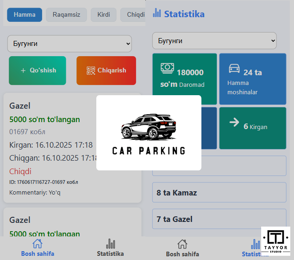Image resolution: width=294 pixels, height=260 pixels.
Task: Click the Tayyor Studio logo
Action: [x=275, y=240]
